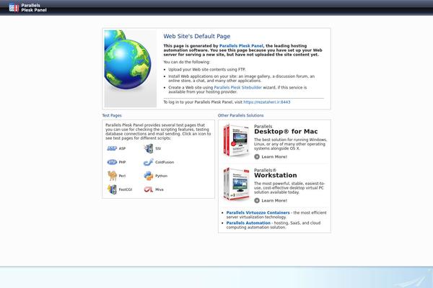Click the Desktop® for Mac title
Image resolution: width=433 pixels, height=288 pixels.
[286, 132]
